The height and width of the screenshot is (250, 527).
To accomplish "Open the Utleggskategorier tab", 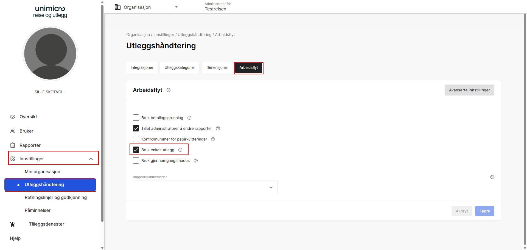I will 180,68.
